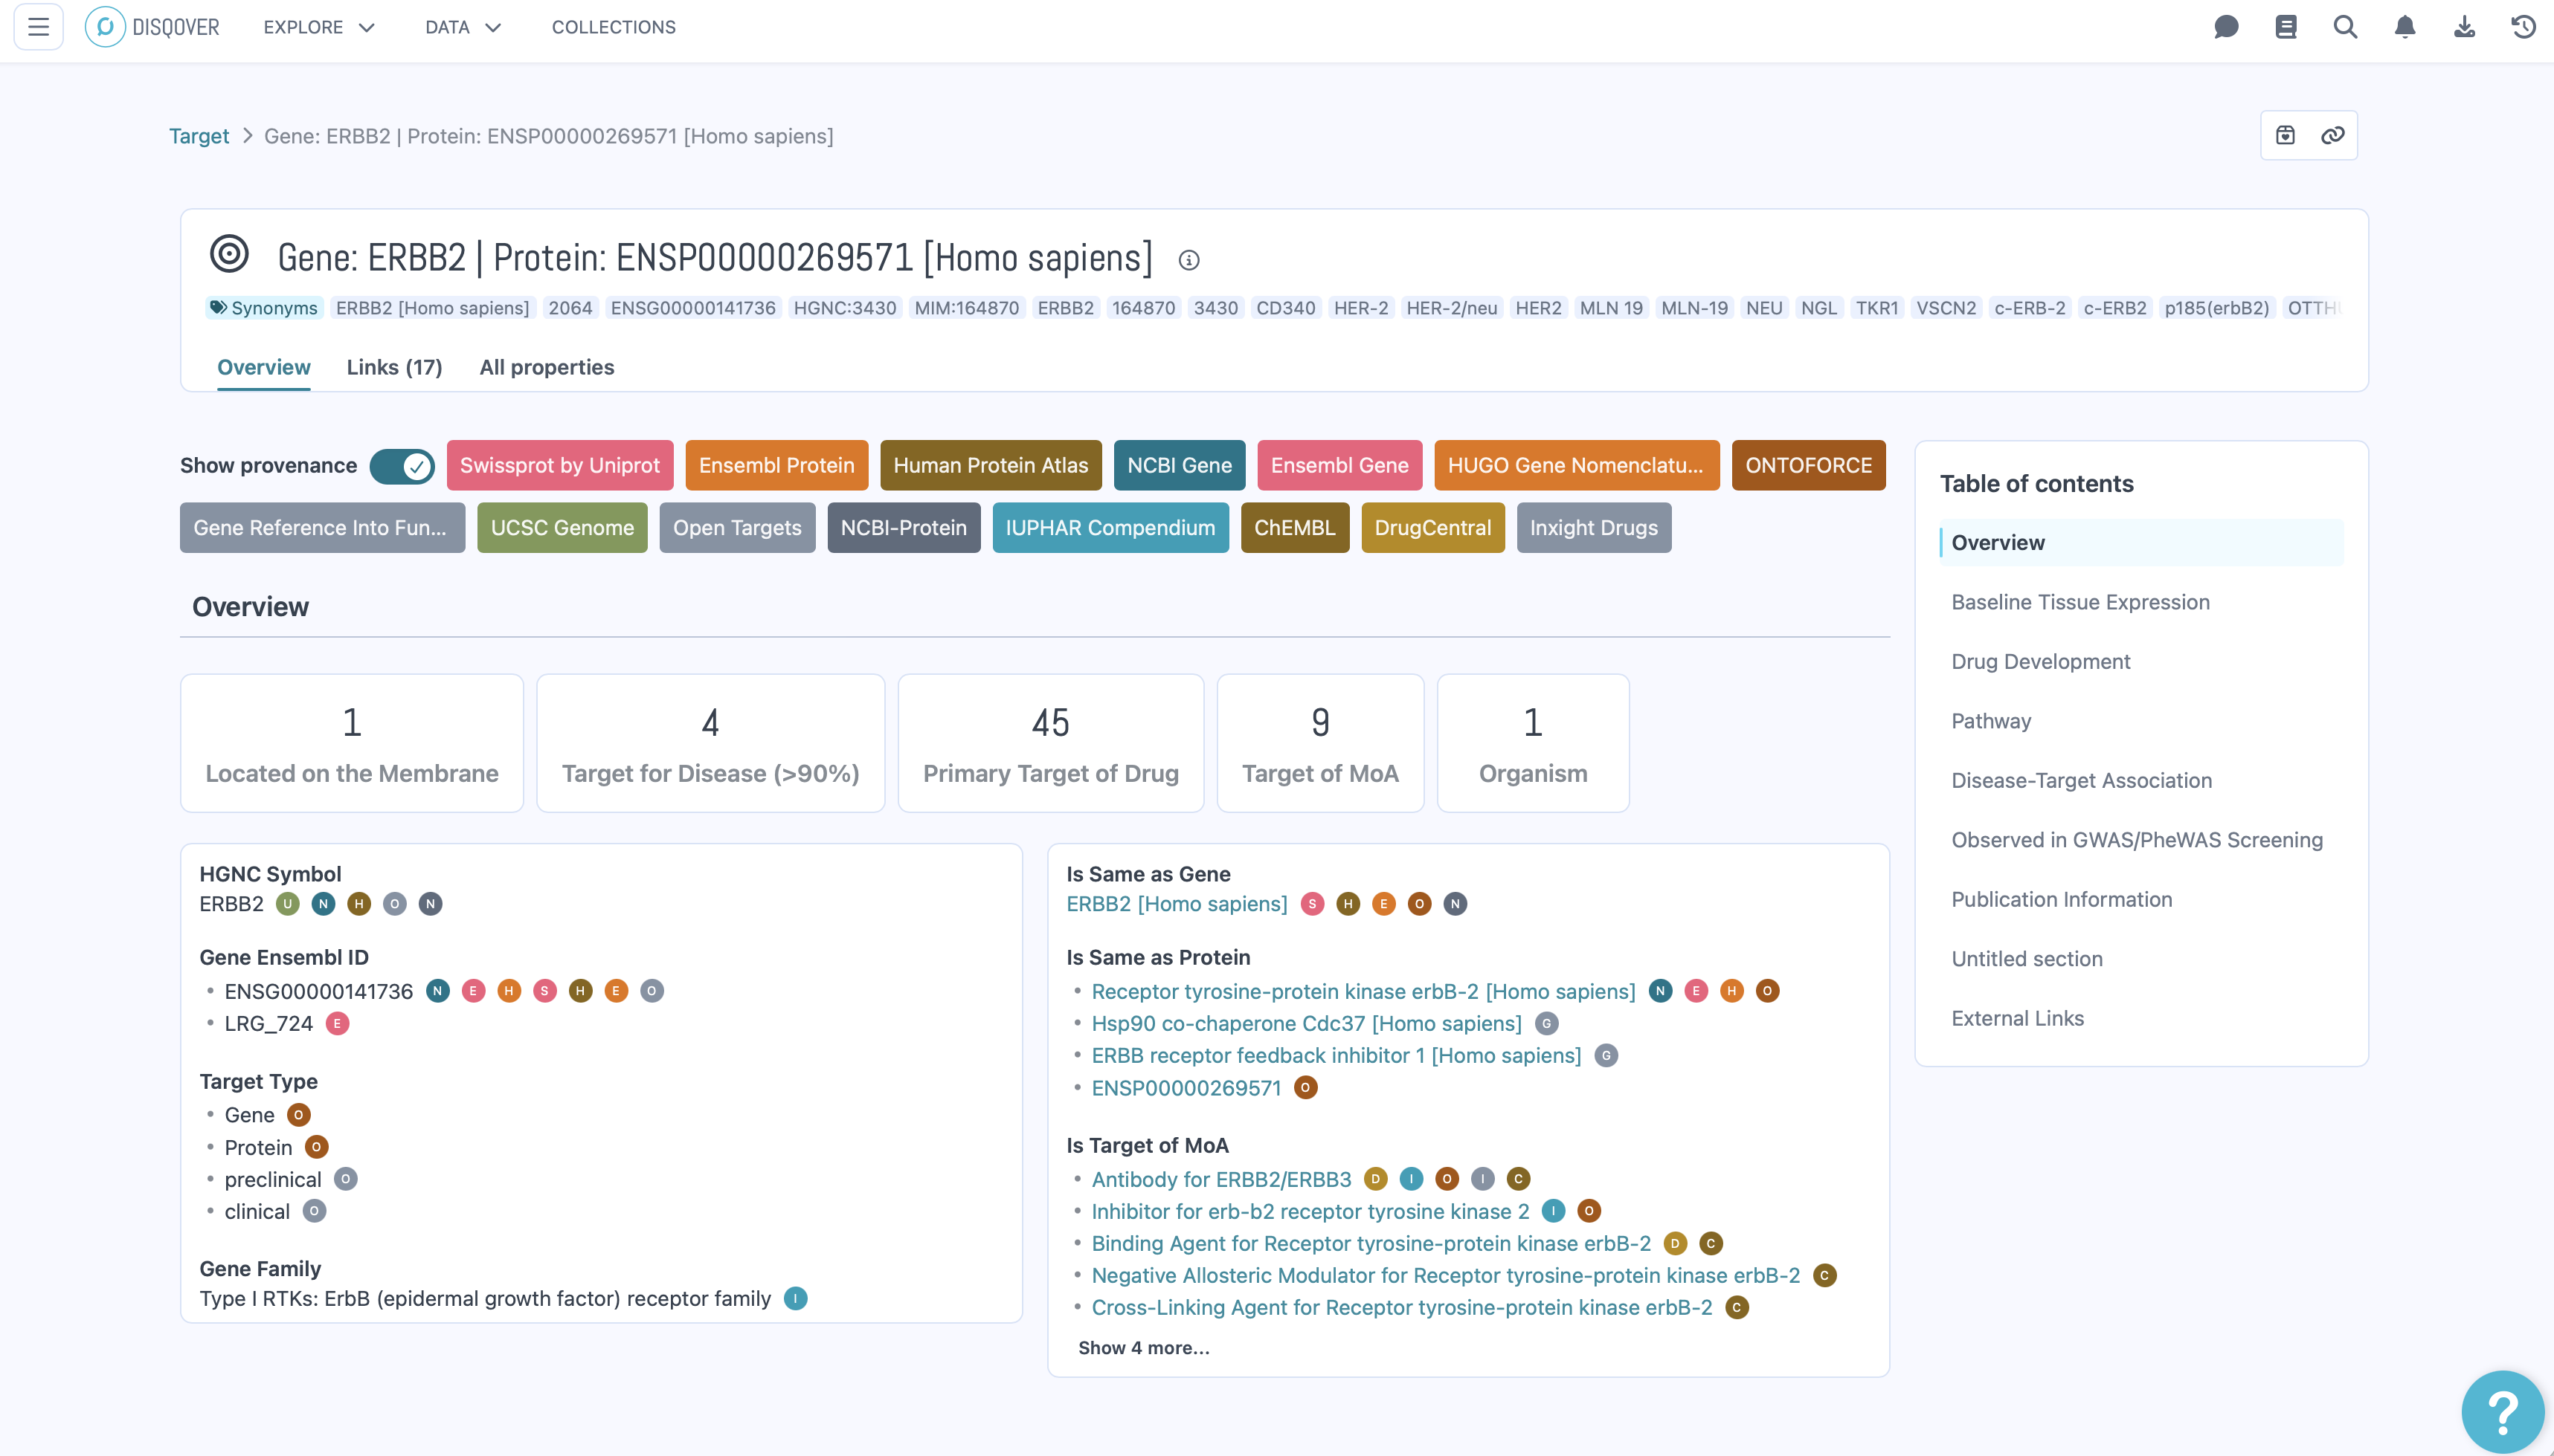This screenshot has height=1456, width=2554.
Task: Switch to the Links (17) tab
Action: point(394,367)
